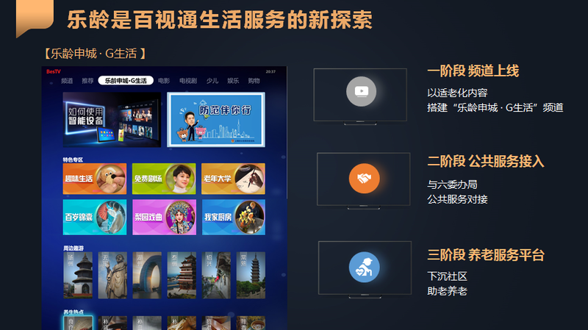This screenshot has width=588, height=330.
Task: Open the 趣味生活 tile
Action: [x=95, y=179]
